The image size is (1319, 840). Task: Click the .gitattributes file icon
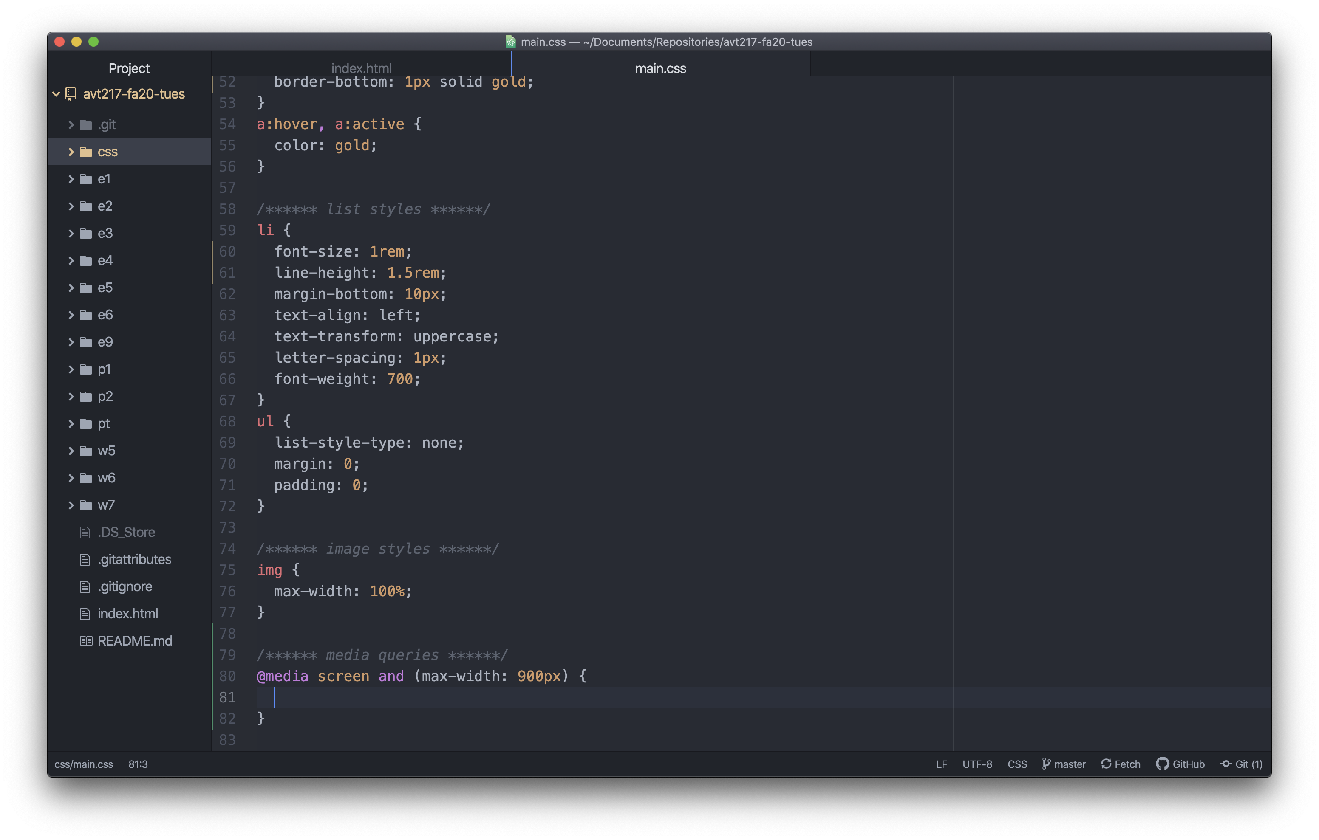(x=85, y=560)
